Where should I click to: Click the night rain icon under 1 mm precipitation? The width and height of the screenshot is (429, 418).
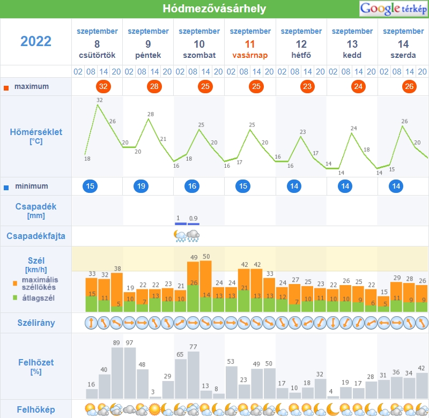[180, 236]
